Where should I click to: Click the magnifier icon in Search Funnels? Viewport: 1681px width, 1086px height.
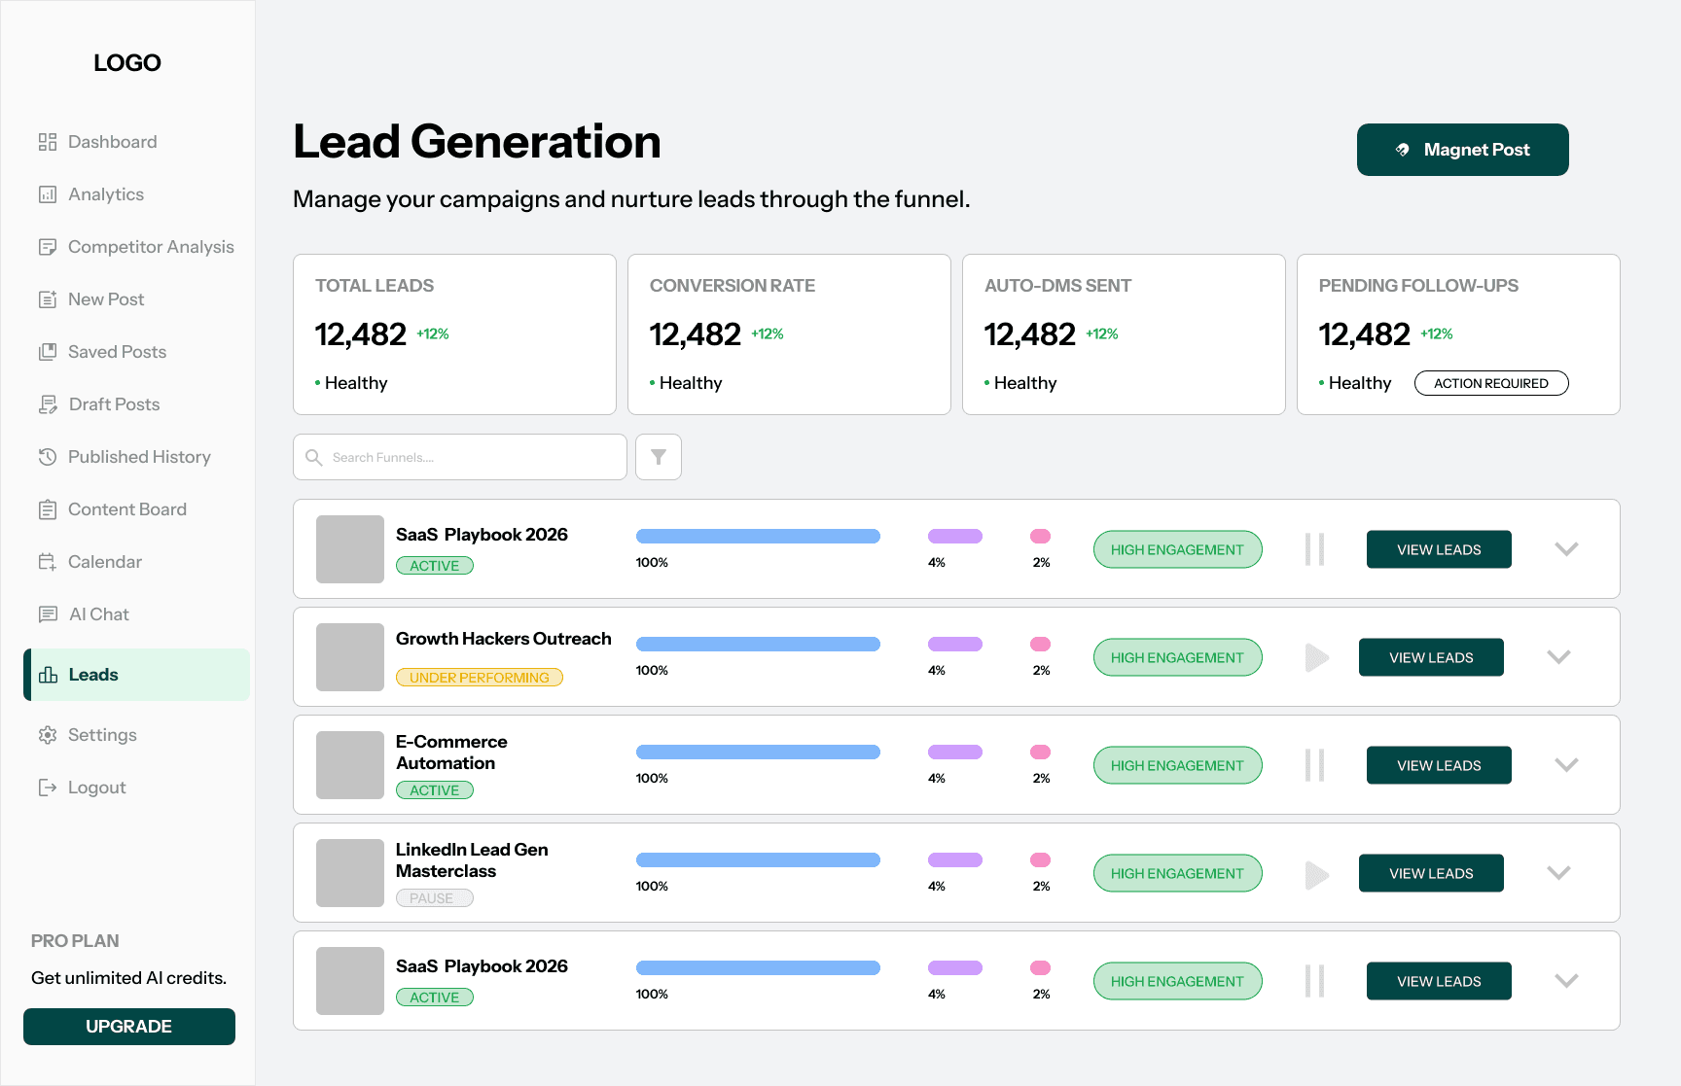314,457
